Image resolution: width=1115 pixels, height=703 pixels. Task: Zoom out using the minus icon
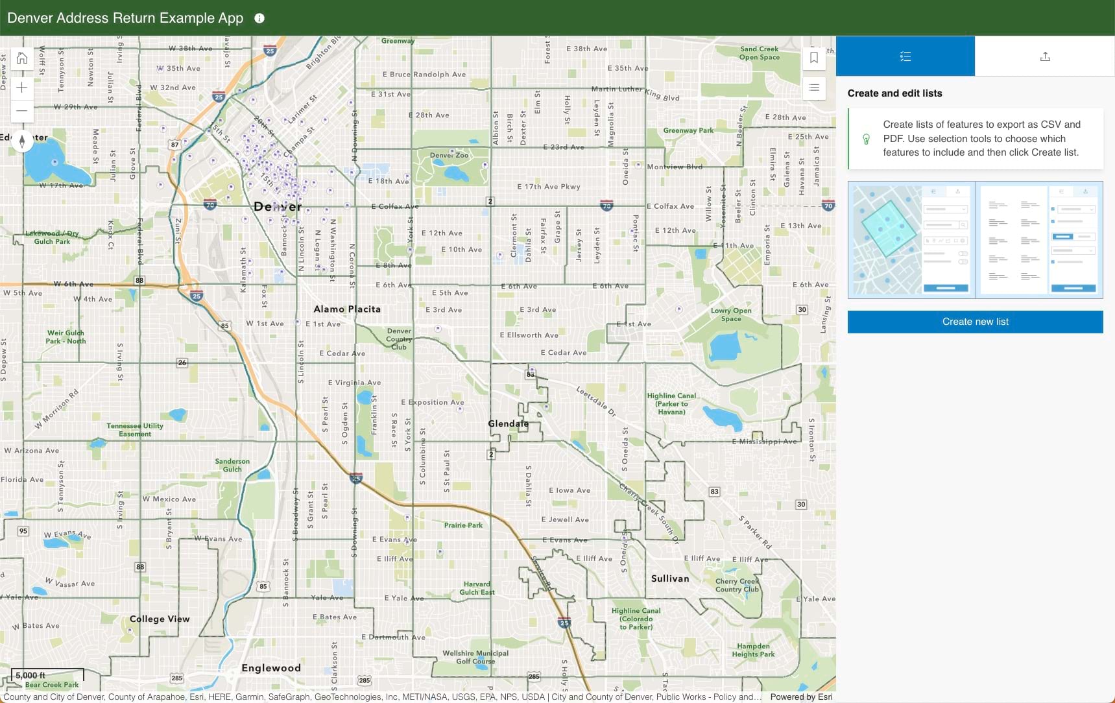(x=22, y=111)
